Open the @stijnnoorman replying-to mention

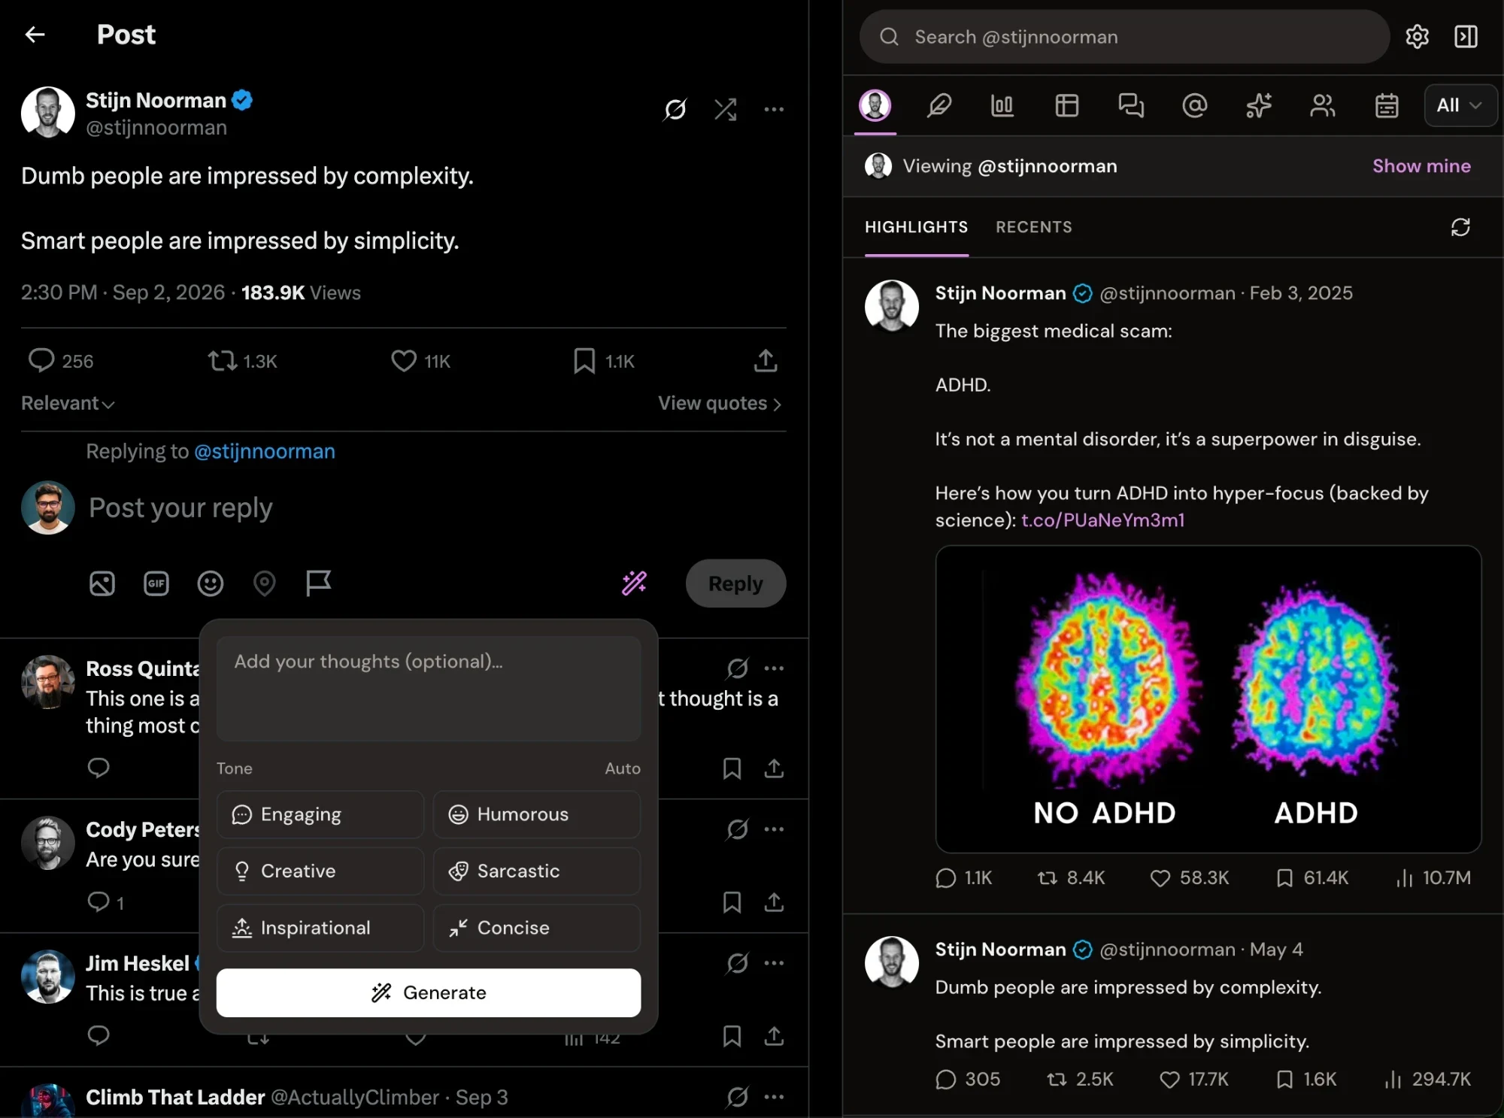tap(265, 451)
